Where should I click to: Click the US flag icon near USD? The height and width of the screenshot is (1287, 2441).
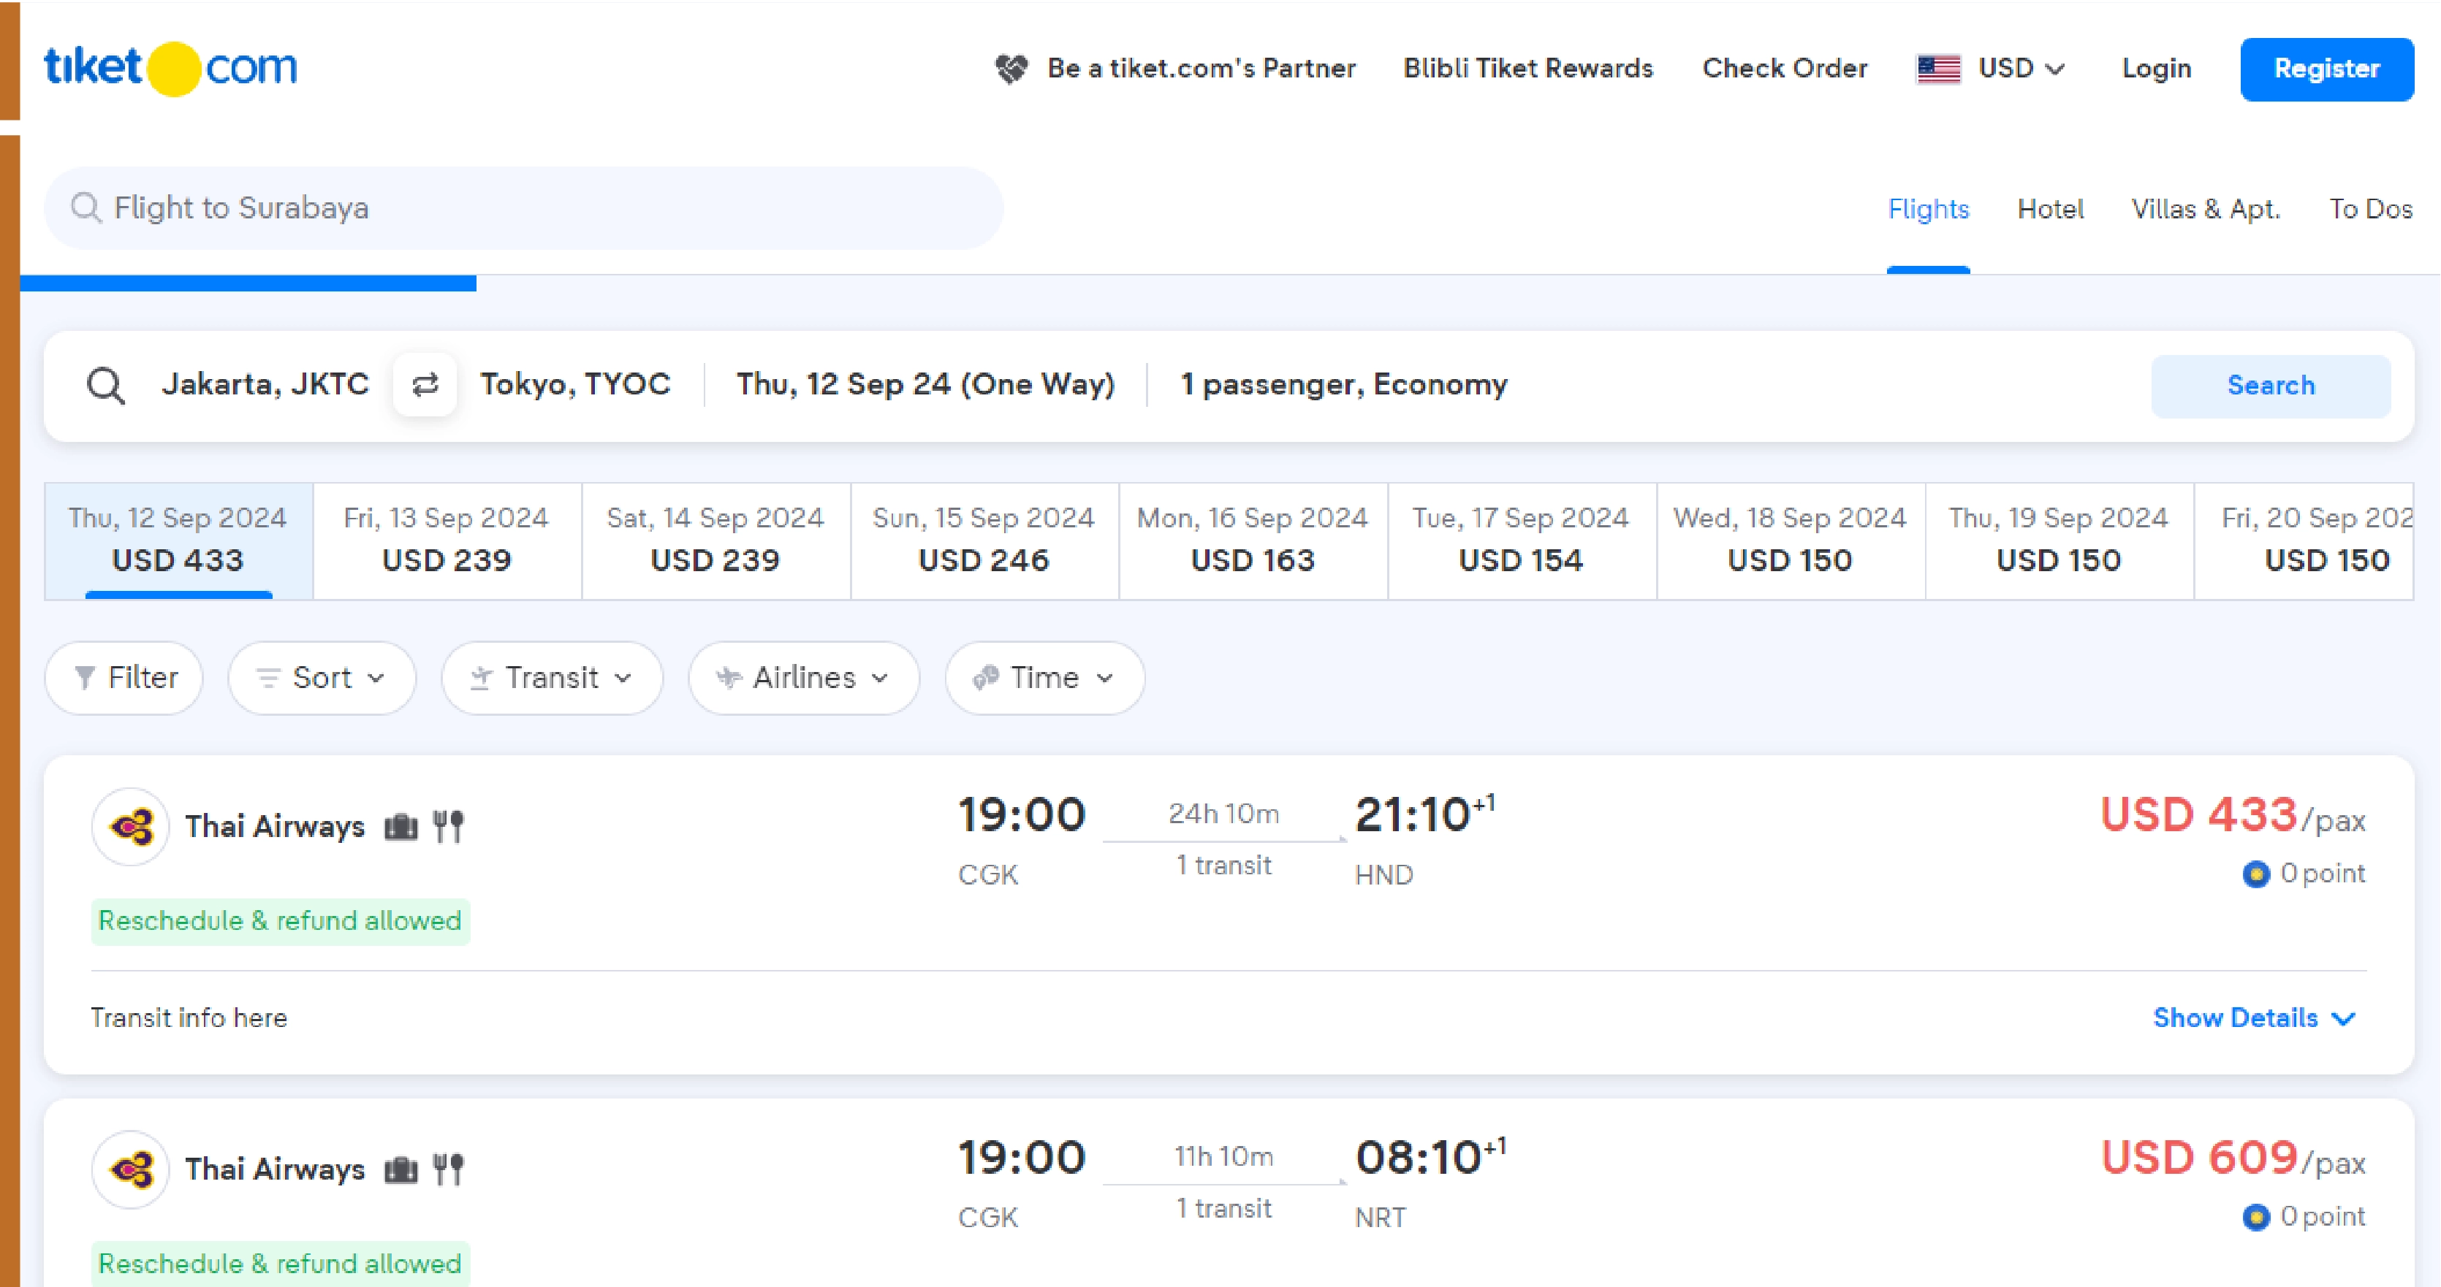pyautogui.click(x=1938, y=68)
